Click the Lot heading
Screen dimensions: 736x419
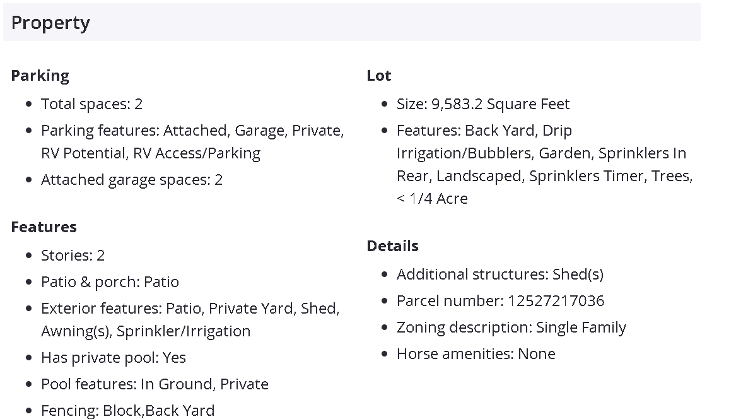pyautogui.click(x=378, y=76)
